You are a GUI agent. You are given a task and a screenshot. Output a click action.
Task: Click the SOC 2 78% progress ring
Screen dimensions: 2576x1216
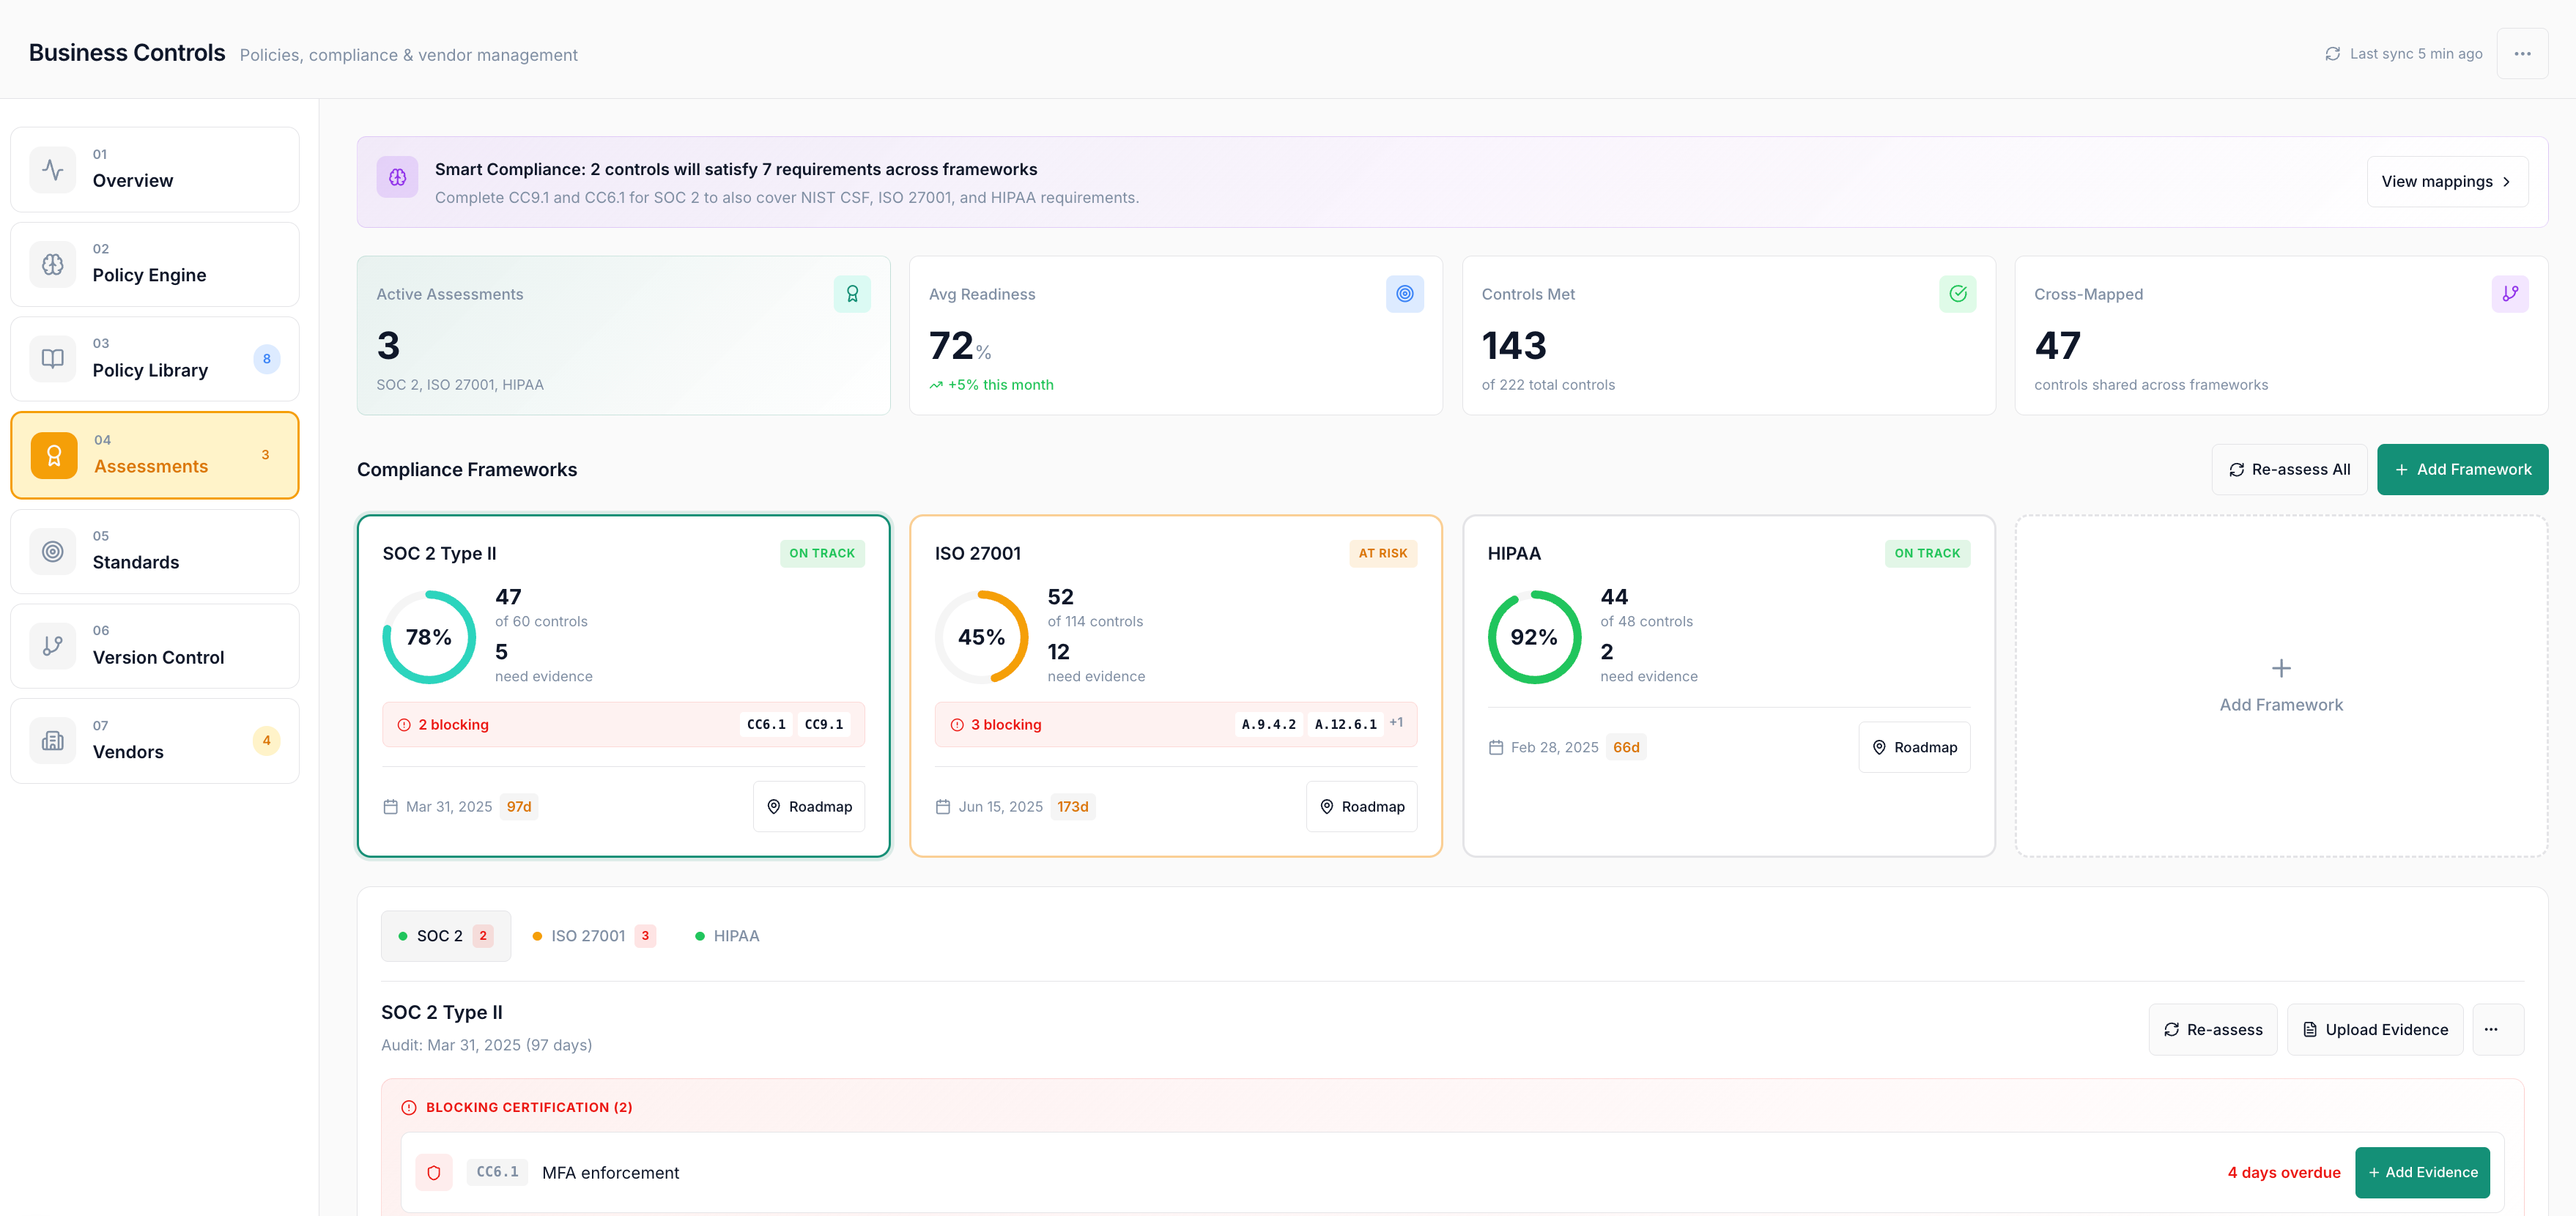coord(429,637)
